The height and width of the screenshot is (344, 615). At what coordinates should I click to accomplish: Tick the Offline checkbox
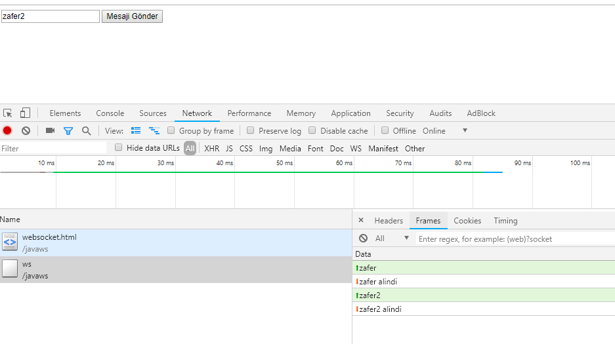[x=385, y=130]
